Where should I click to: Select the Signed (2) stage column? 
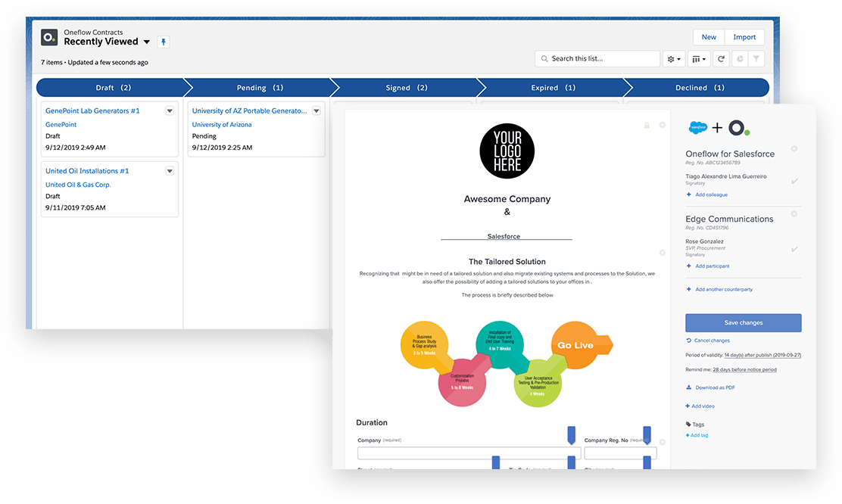[407, 88]
